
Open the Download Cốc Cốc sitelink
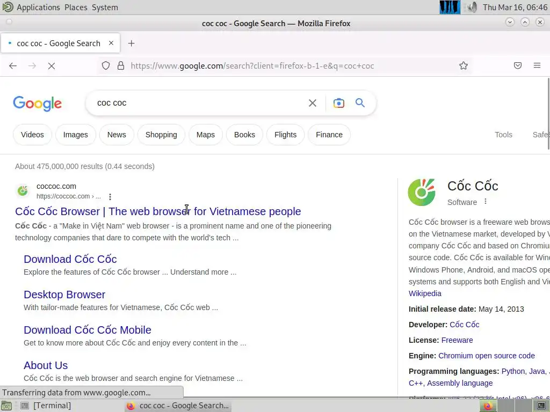pos(70,259)
